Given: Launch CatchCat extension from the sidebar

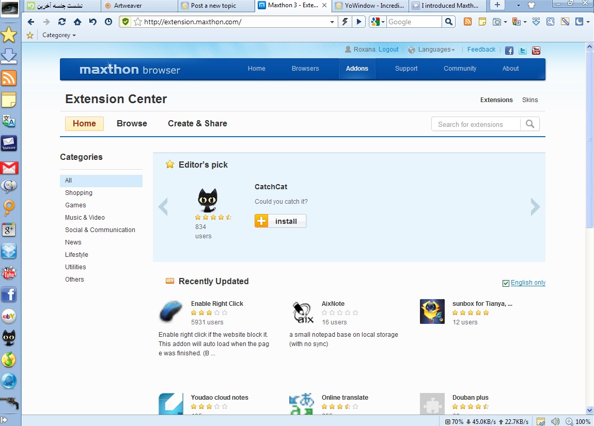Looking at the screenshot, I should tap(9, 337).
